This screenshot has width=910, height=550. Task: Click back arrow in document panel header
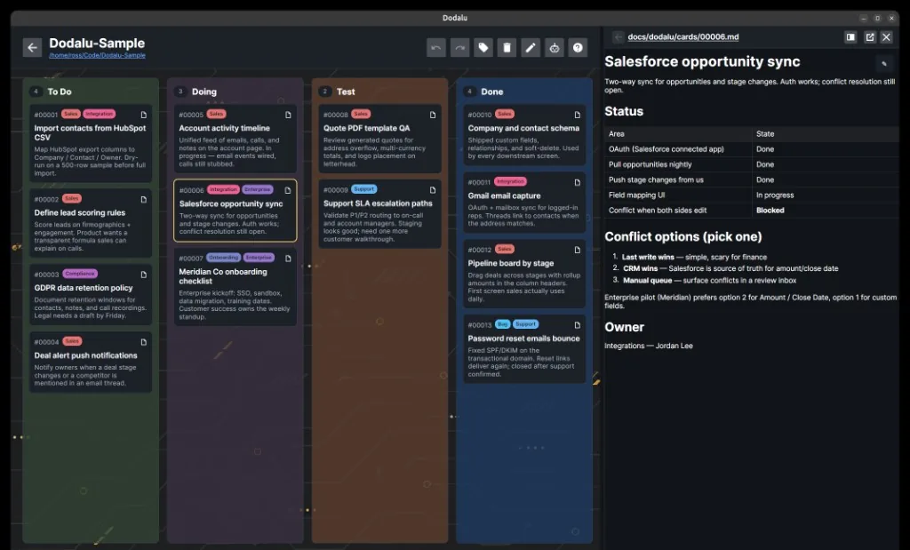click(x=619, y=37)
